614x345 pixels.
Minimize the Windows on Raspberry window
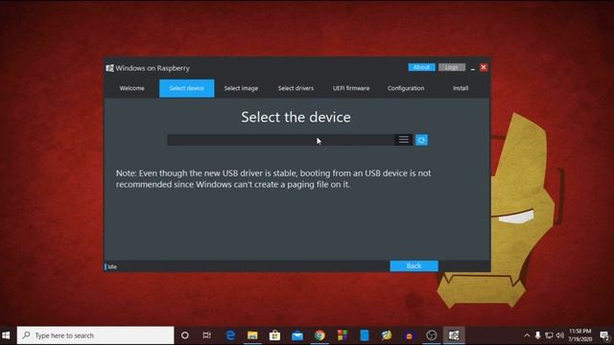[473, 68]
